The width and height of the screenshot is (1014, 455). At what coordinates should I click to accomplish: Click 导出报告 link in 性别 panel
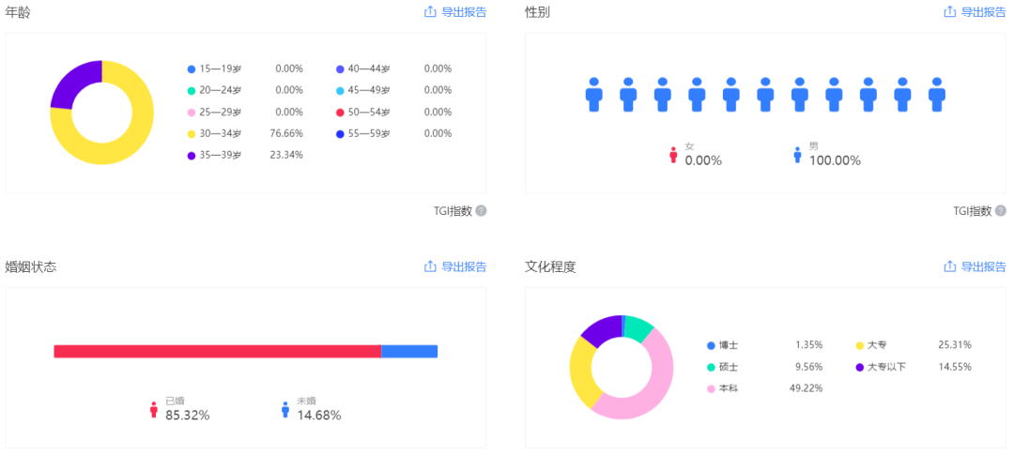pos(984,11)
